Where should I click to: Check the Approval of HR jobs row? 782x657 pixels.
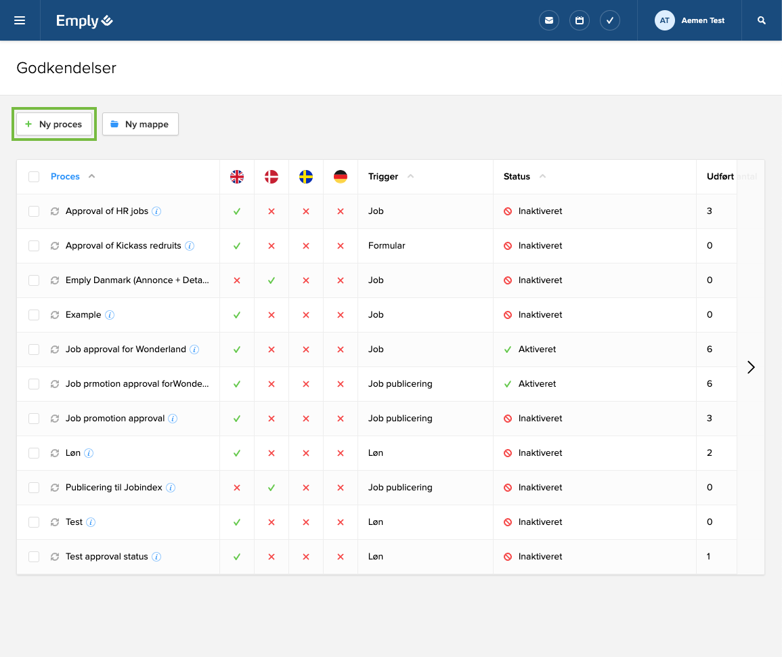[34, 211]
